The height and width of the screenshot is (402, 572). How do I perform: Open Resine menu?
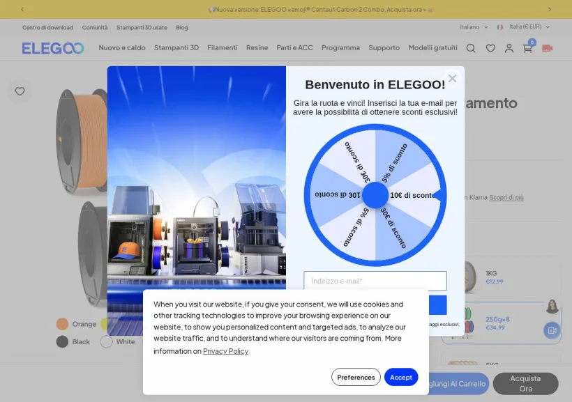257,48
